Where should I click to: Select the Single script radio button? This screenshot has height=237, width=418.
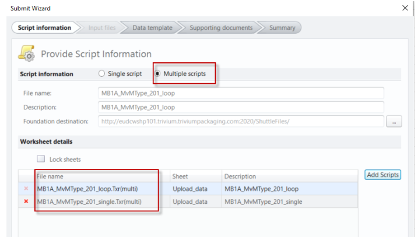[x=102, y=74]
